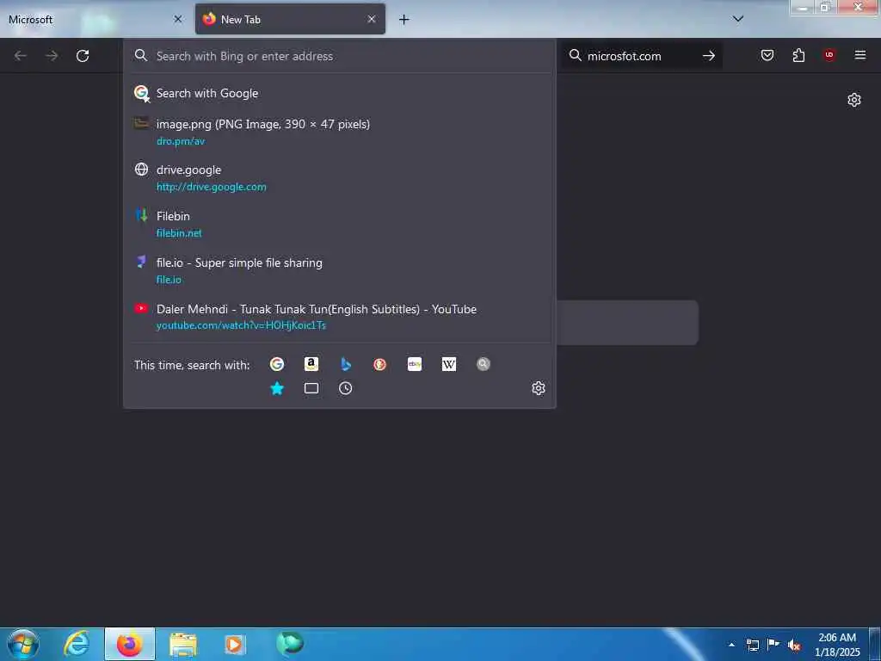881x661 pixels.
Task: Choose the gray magnifier search engine icon
Action: [484, 364]
